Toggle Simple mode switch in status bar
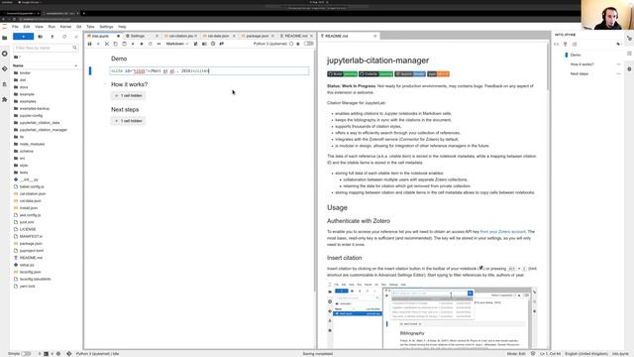The width and height of the screenshot is (634, 357). [26, 354]
